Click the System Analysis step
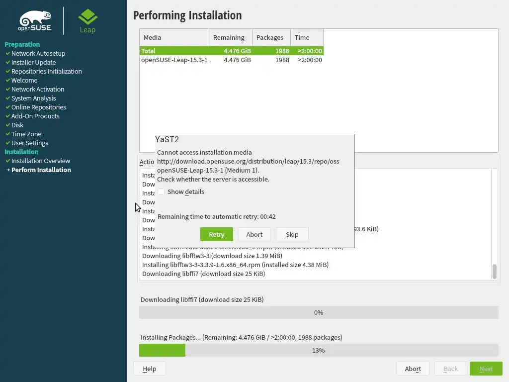The image size is (509, 382). click(33, 98)
